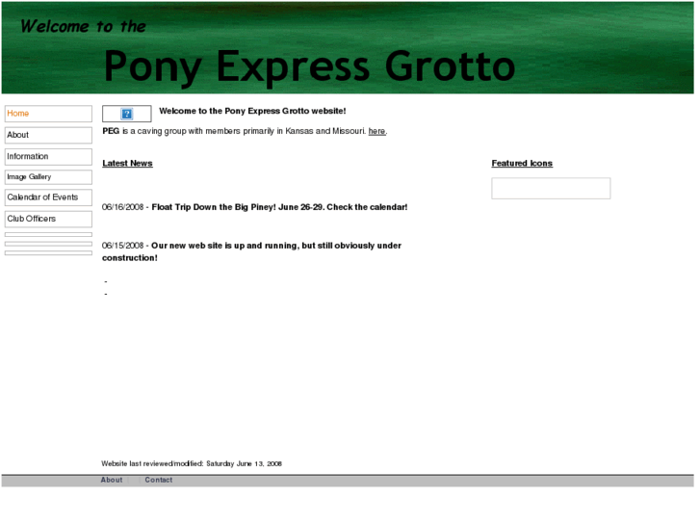This screenshot has width=700, height=525.
Task: Click the 'Welcome to the' banner text
Action: coord(83,26)
